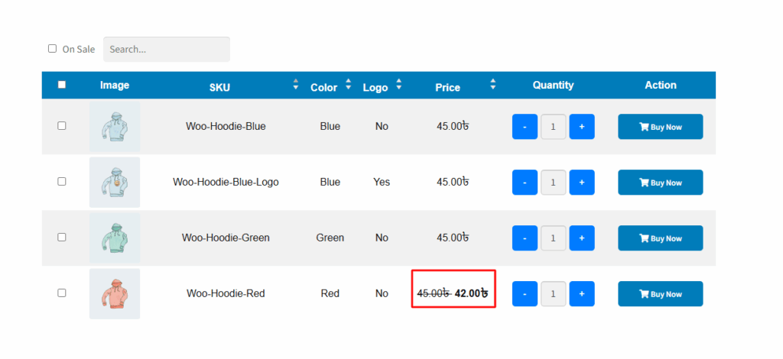This screenshot has width=783, height=359.
Task: Buy Now the Woo-Hoodie-Blue item
Action: point(660,127)
